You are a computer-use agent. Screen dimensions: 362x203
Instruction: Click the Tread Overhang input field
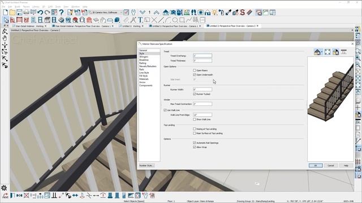pyautogui.click(x=202, y=56)
